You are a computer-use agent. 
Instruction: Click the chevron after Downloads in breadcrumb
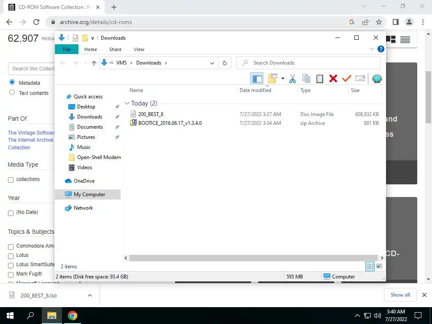point(166,63)
